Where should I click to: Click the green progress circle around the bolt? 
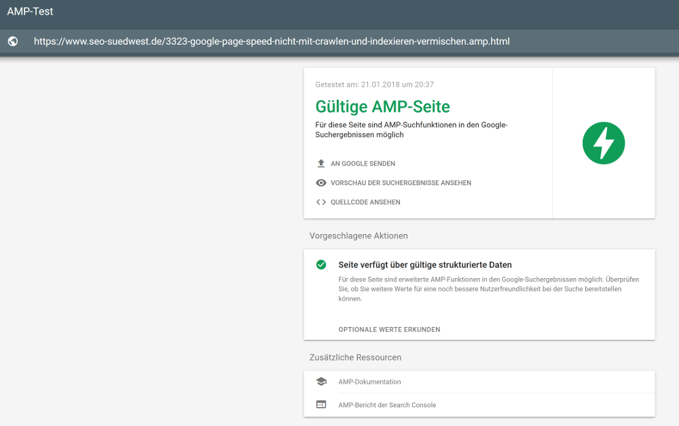tap(604, 142)
